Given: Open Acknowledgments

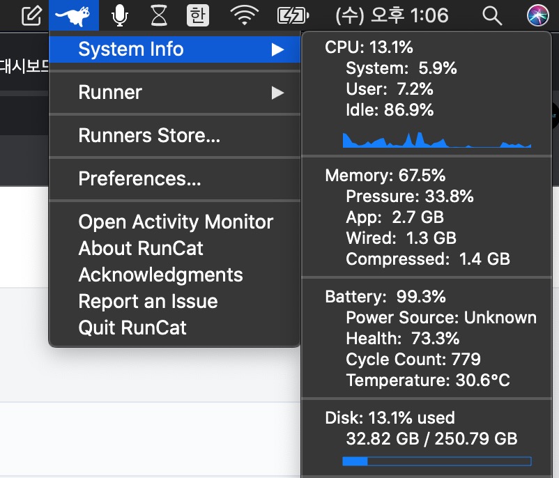Looking at the screenshot, I should click(x=175, y=275).
